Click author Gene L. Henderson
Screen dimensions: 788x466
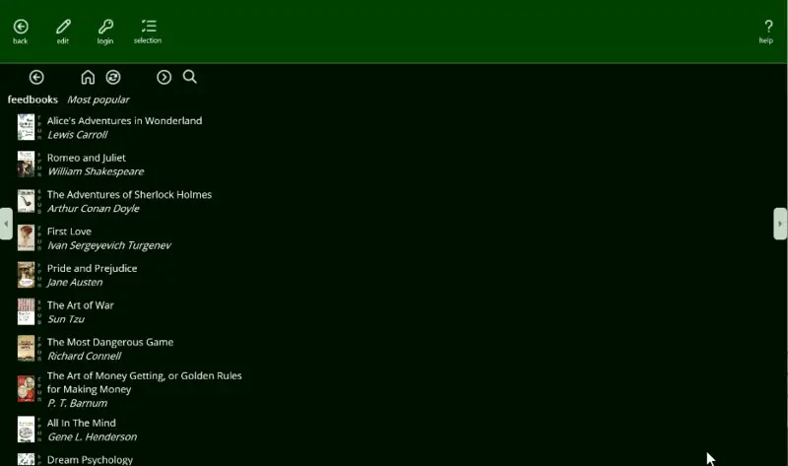coord(92,436)
